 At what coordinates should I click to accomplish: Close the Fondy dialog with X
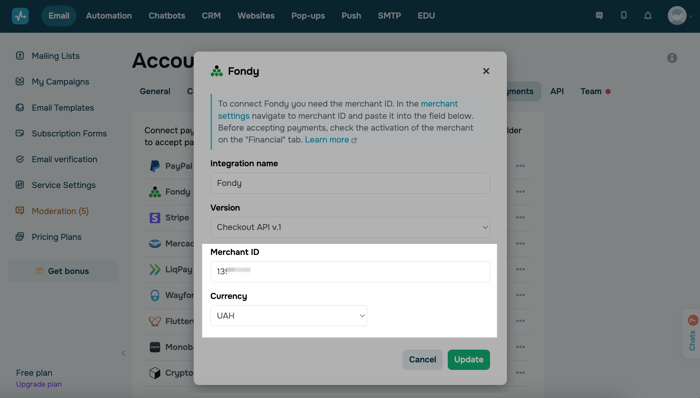coord(486,71)
